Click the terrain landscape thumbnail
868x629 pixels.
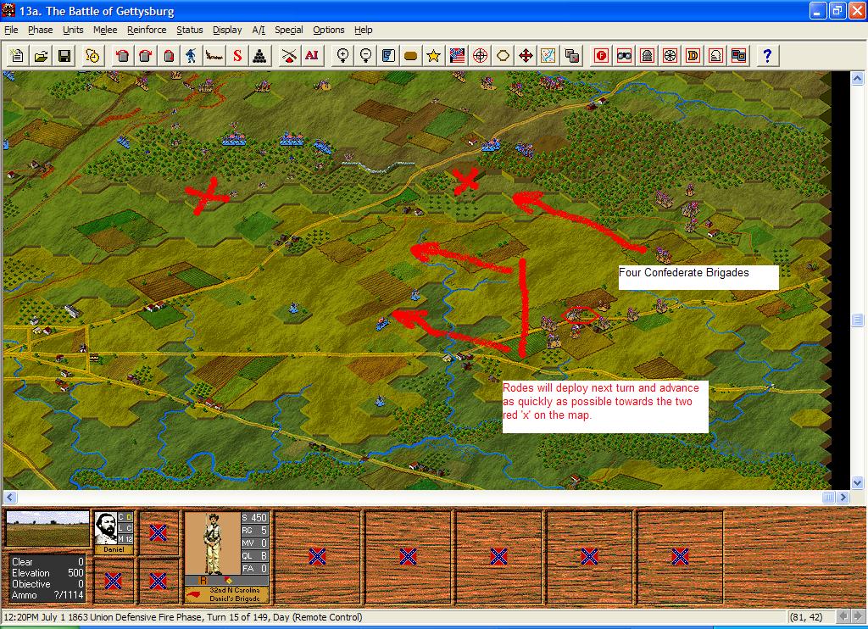pos(47,529)
